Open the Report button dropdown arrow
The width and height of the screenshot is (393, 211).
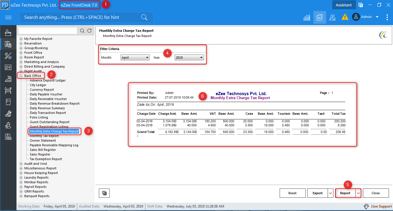coord(358,193)
